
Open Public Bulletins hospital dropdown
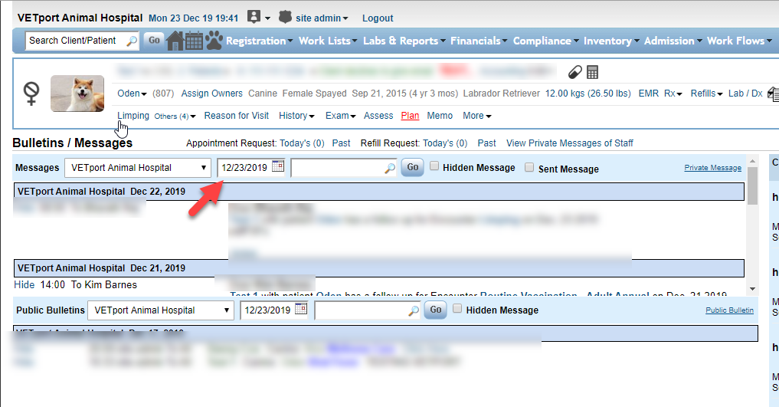pyautogui.click(x=161, y=310)
